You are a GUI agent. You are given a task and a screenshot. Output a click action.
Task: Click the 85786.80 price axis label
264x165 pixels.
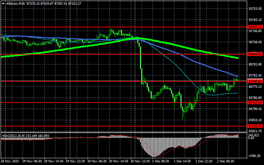pos(255,98)
